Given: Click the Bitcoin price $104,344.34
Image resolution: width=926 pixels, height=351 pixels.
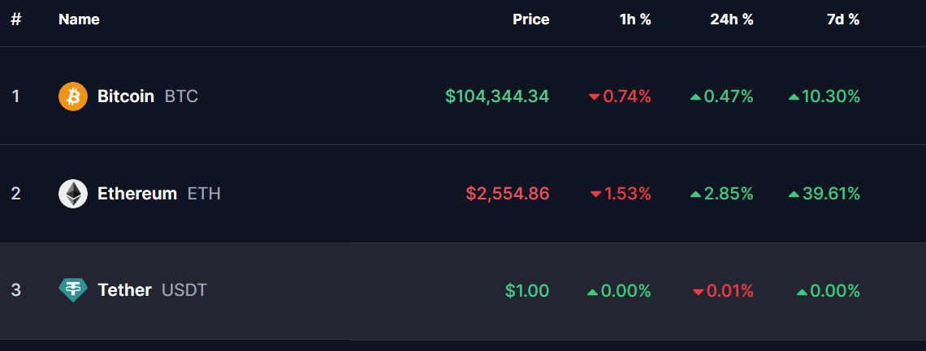Looking at the screenshot, I should (497, 96).
